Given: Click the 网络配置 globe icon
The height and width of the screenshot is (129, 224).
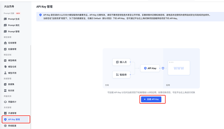Looking at the screenshot, I should pos(5,126).
